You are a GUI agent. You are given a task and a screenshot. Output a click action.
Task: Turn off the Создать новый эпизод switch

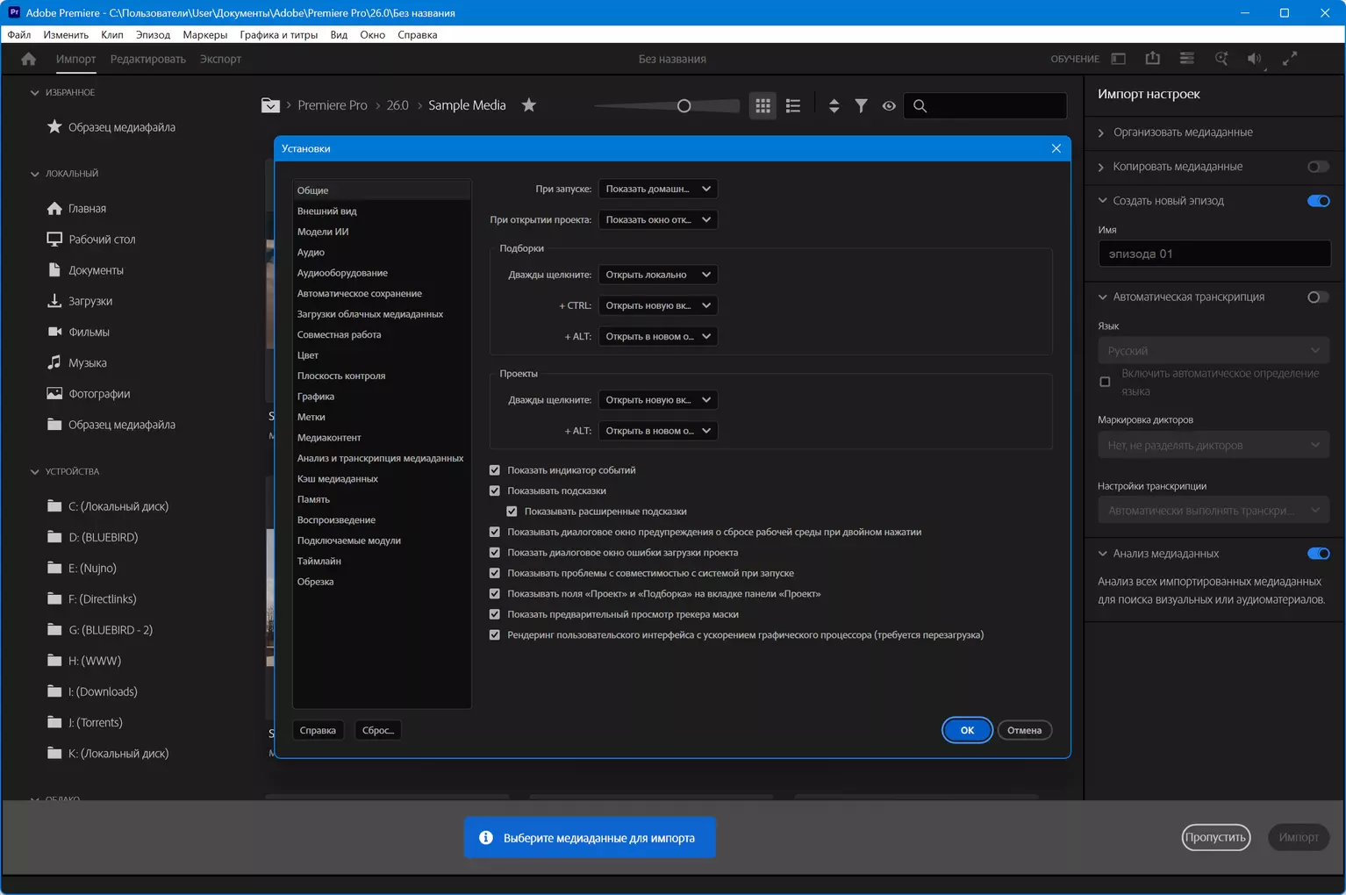coord(1318,201)
